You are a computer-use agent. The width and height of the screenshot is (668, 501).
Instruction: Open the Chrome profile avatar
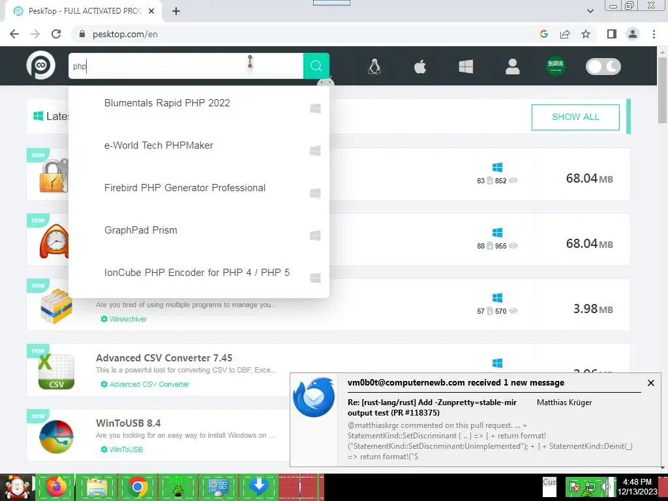point(633,34)
